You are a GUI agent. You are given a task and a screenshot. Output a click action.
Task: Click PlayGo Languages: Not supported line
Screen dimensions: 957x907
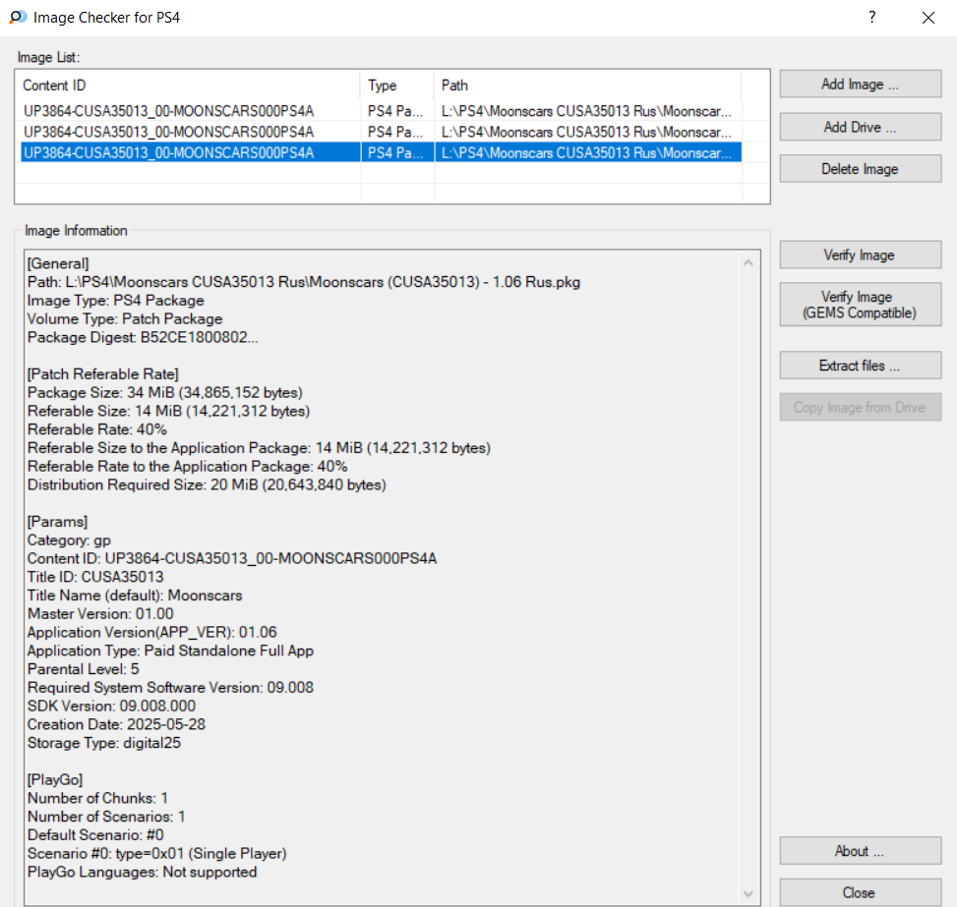coord(143,873)
